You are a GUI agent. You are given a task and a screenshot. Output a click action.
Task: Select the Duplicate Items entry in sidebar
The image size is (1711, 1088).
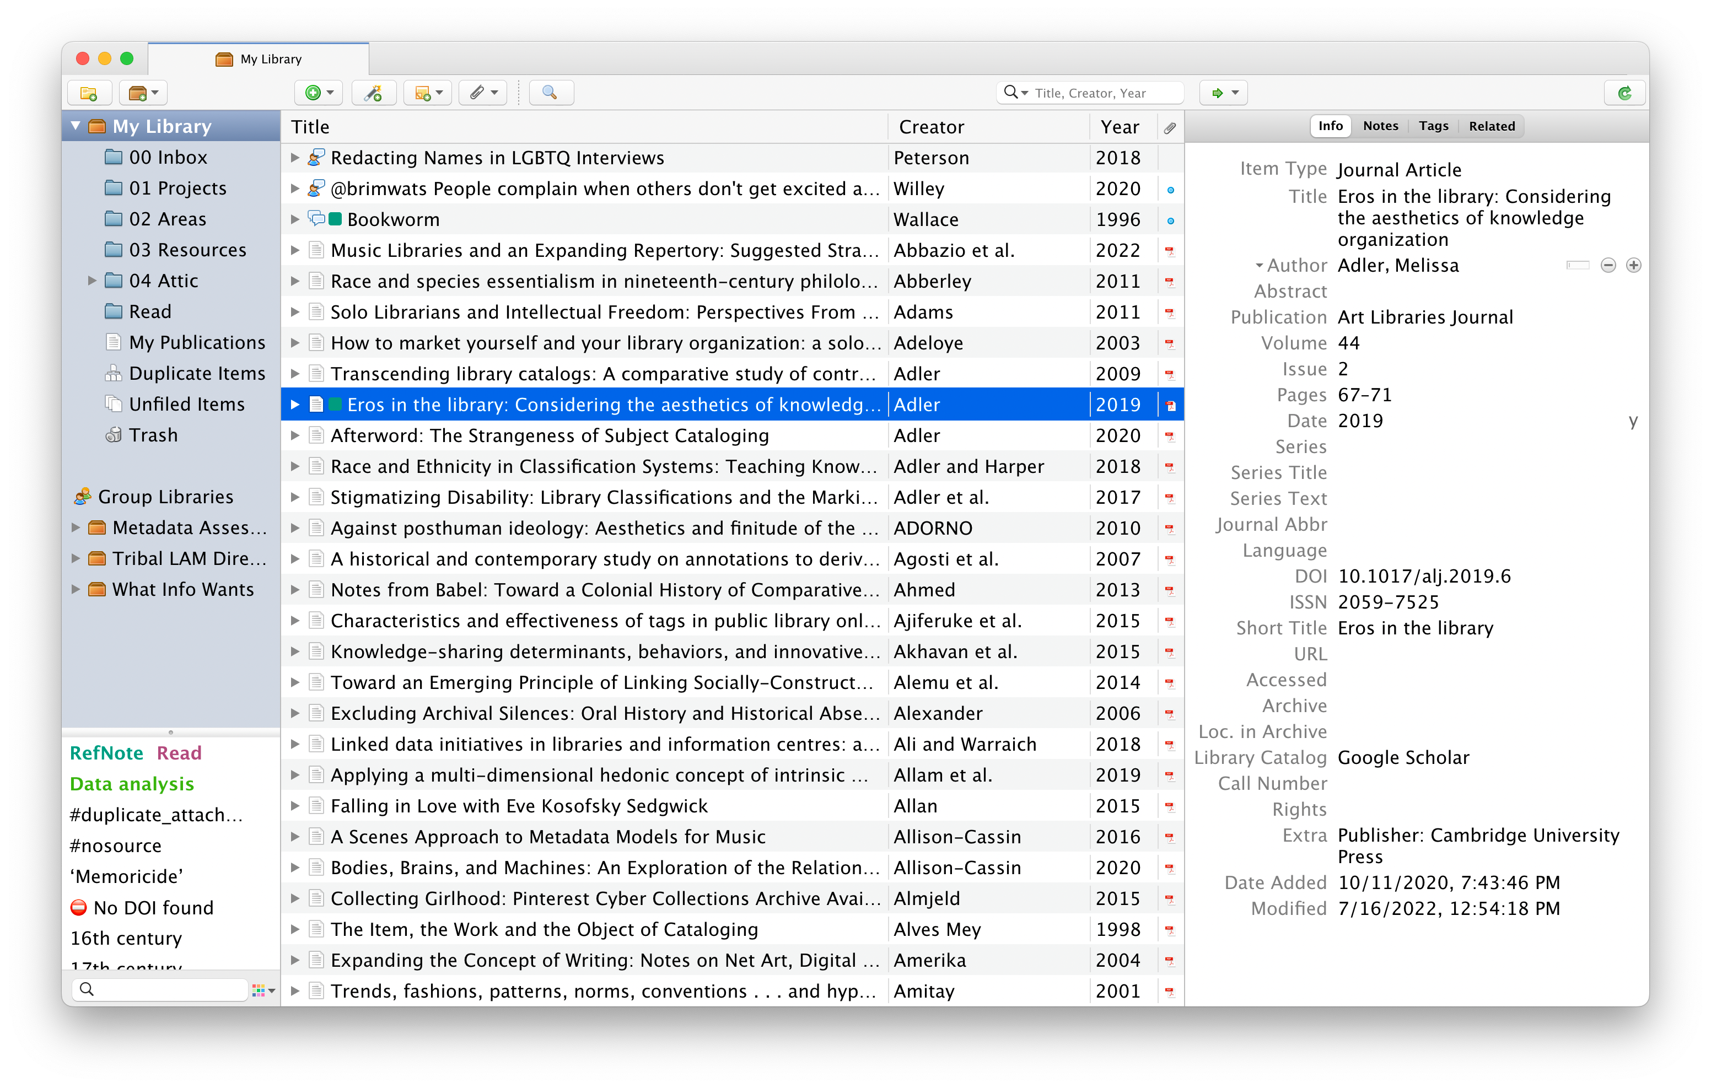tap(196, 373)
